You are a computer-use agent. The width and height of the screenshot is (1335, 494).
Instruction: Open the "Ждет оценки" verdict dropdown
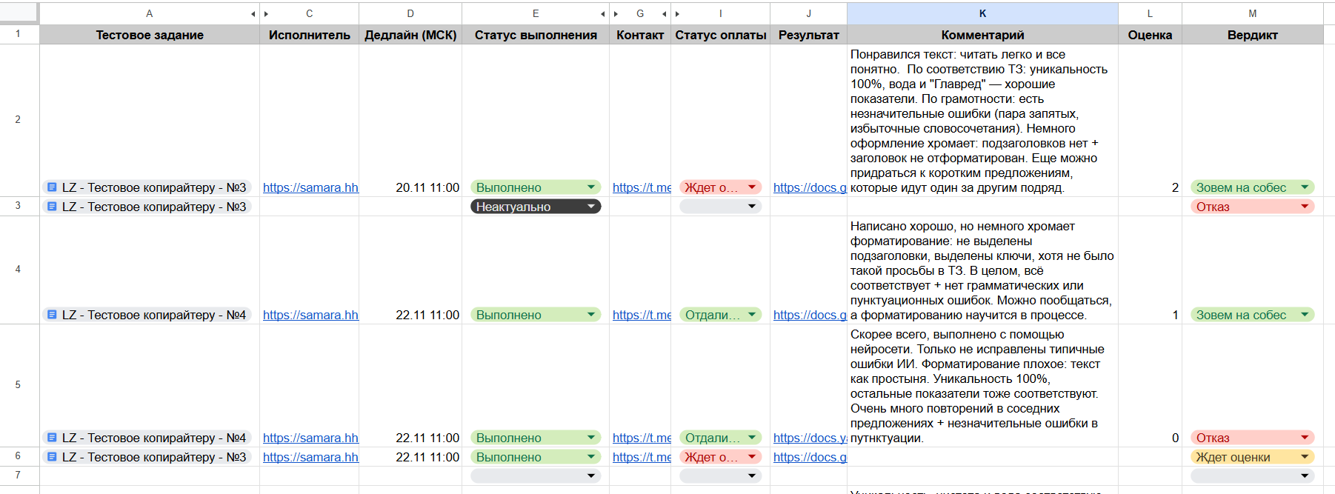point(1304,457)
